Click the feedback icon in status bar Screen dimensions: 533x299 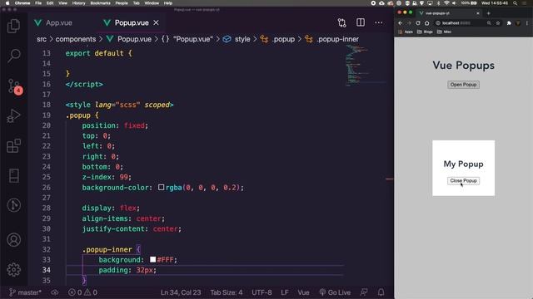tap(364, 292)
